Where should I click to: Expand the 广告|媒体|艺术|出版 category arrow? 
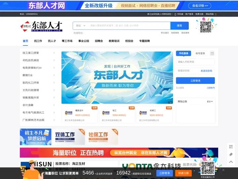click(x=54, y=120)
